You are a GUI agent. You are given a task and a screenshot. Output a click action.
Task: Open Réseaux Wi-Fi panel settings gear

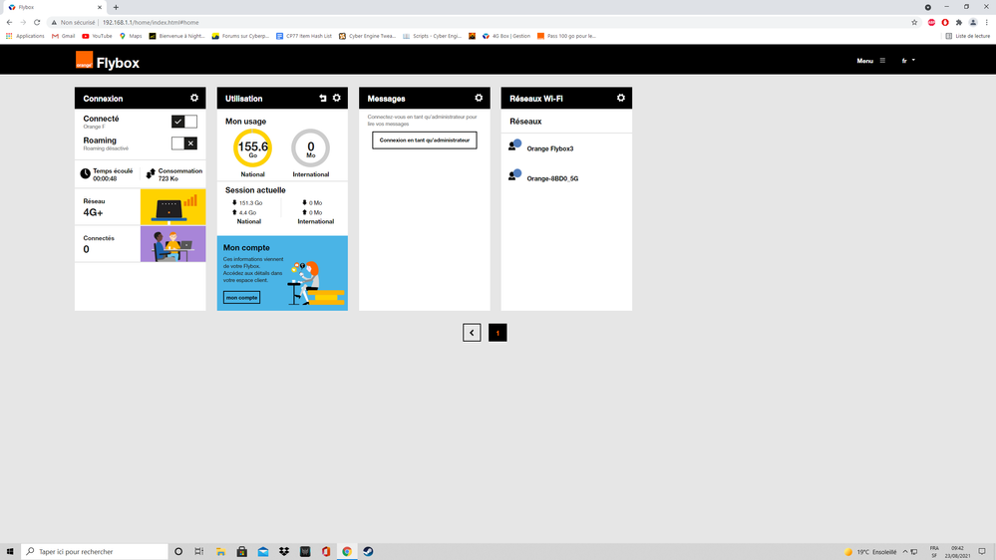coord(620,98)
